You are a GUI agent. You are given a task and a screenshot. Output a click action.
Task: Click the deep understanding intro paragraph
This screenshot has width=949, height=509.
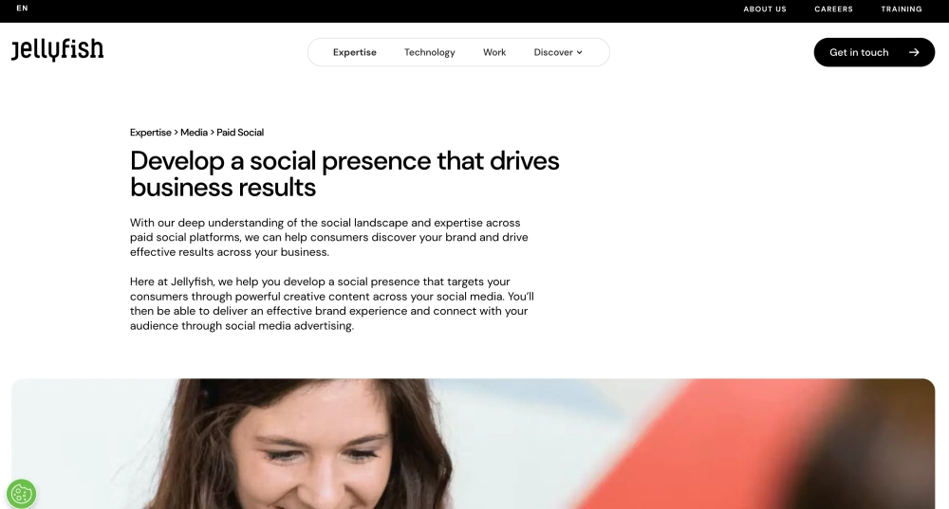coord(329,238)
